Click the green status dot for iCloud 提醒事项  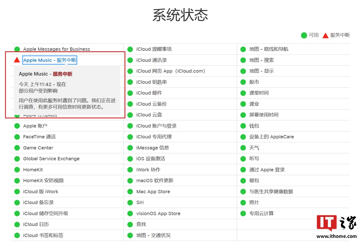130,49
